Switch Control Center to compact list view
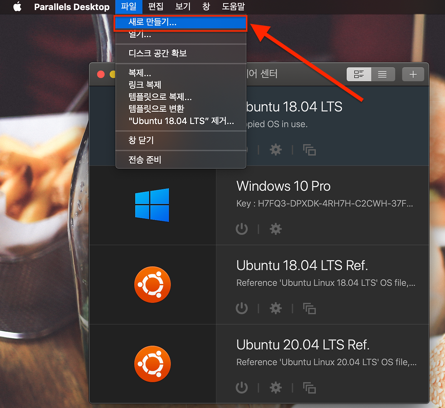The width and height of the screenshot is (445, 408). click(x=383, y=74)
